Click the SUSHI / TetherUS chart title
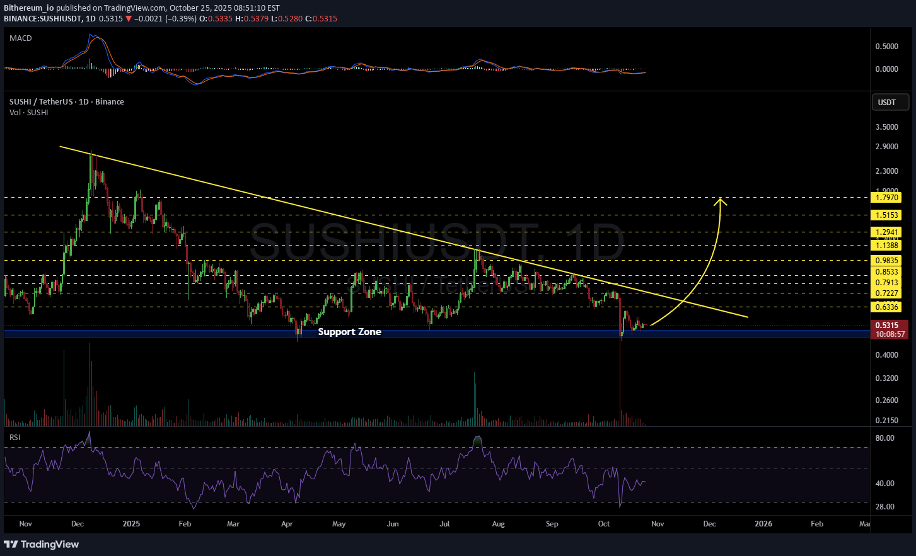916x556 pixels. click(x=66, y=101)
